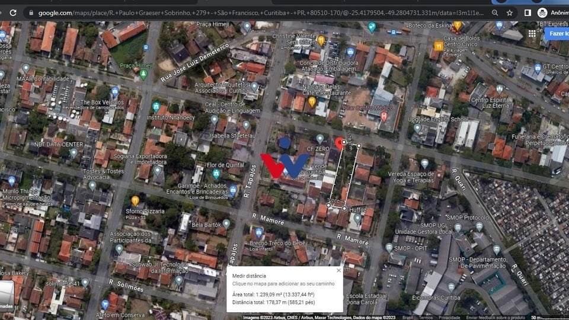Select the Brechó Treco do Bebê pin
This screenshot has width=569, height=320.
[258, 232]
